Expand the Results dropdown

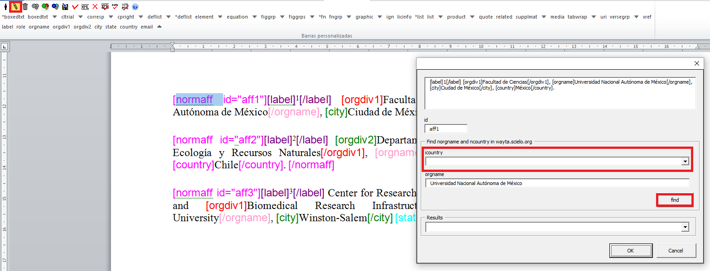pyautogui.click(x=685, y=228)
